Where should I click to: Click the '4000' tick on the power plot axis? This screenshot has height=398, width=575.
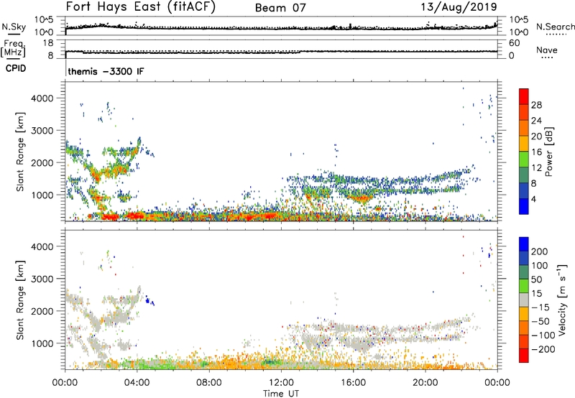click(x=42, y=98)
